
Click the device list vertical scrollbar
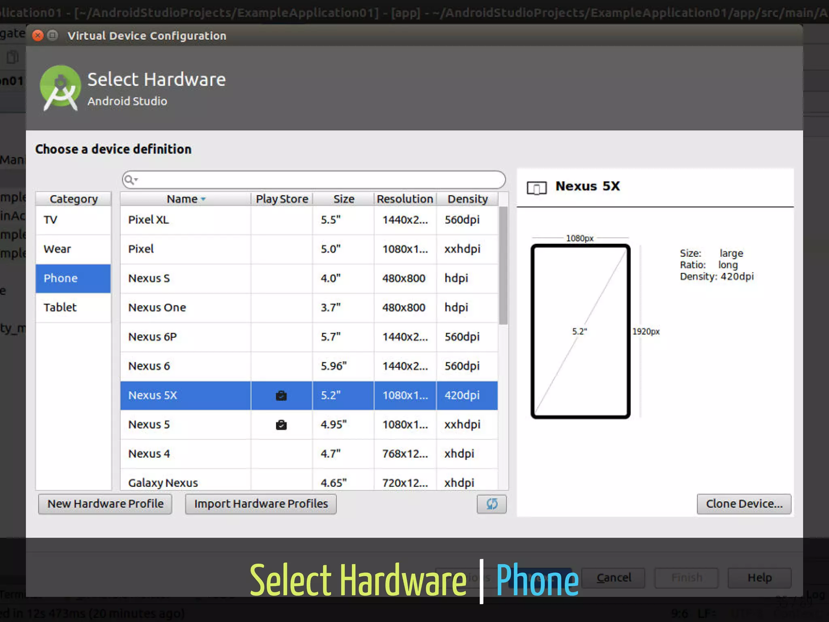[503, 266]
